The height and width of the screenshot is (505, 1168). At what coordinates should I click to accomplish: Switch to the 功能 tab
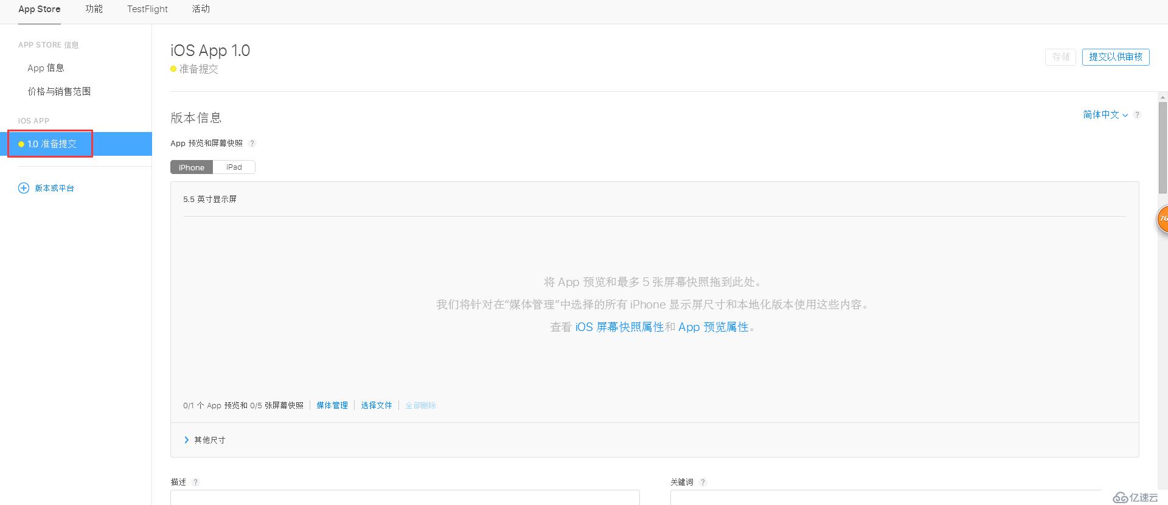94,9
